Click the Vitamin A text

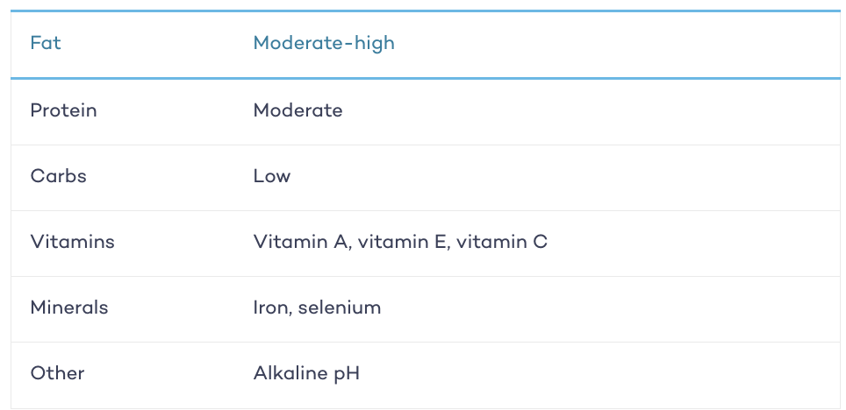[301, 242]
